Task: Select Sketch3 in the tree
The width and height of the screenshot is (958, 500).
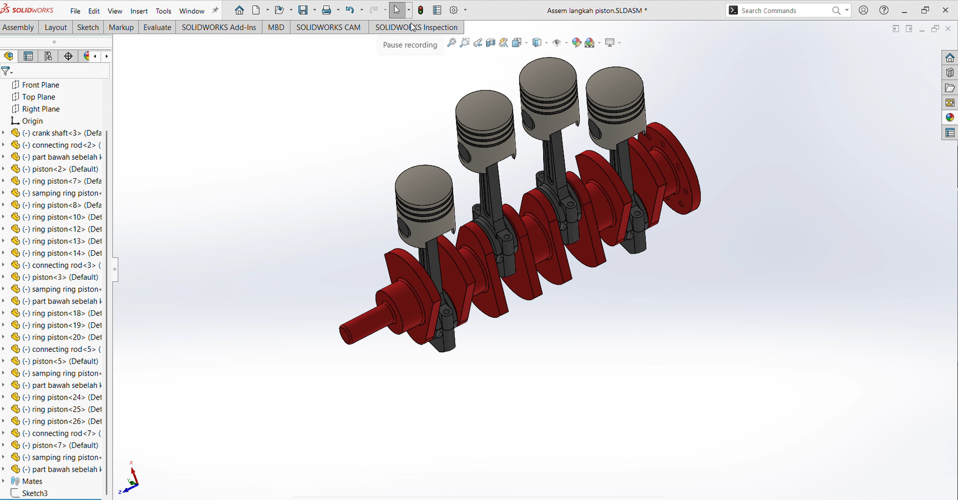Action: click(x=35, y=493)
